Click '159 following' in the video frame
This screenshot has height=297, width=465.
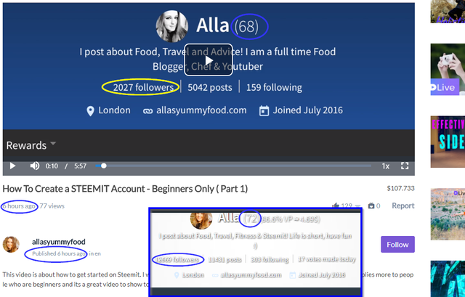coord(274,87)
